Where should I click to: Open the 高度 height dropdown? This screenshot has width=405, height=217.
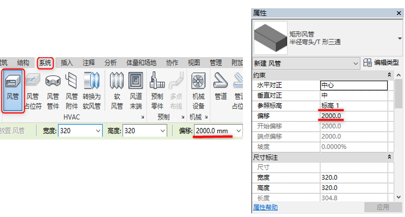tap(163, 131)
